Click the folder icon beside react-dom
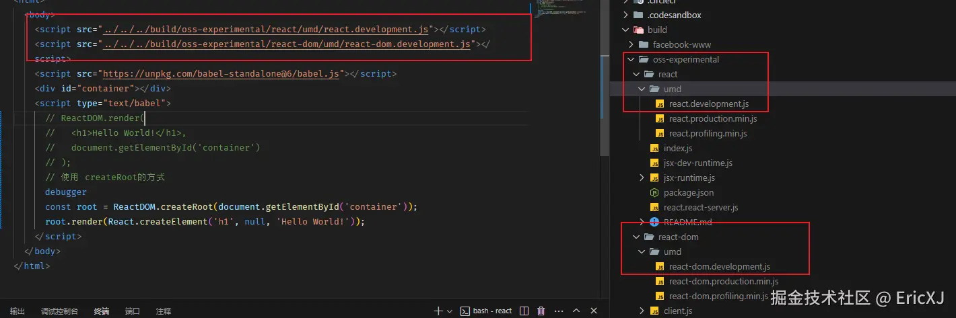956x318 pixels. (x=649, y=237)
